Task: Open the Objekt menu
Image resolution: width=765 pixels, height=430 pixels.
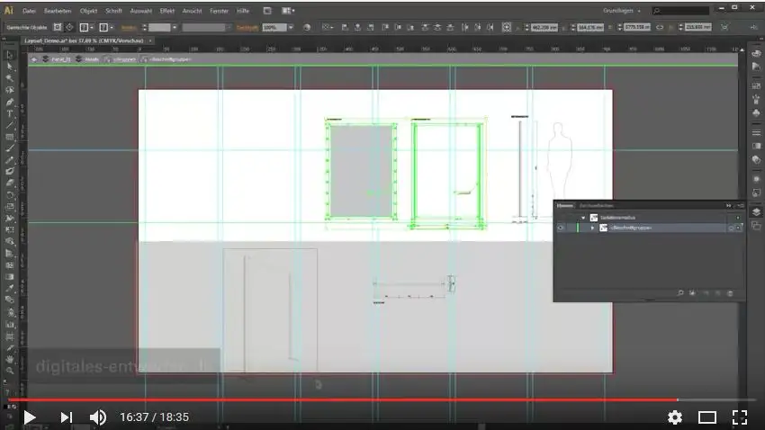Action: coord(89,11)
